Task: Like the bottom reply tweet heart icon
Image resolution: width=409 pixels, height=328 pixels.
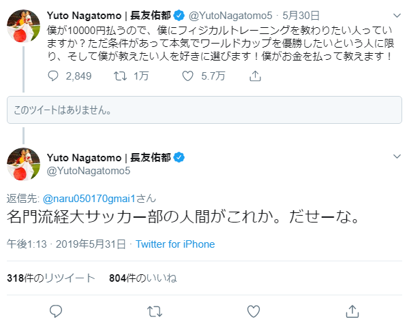Action: (x=254, y=312)
